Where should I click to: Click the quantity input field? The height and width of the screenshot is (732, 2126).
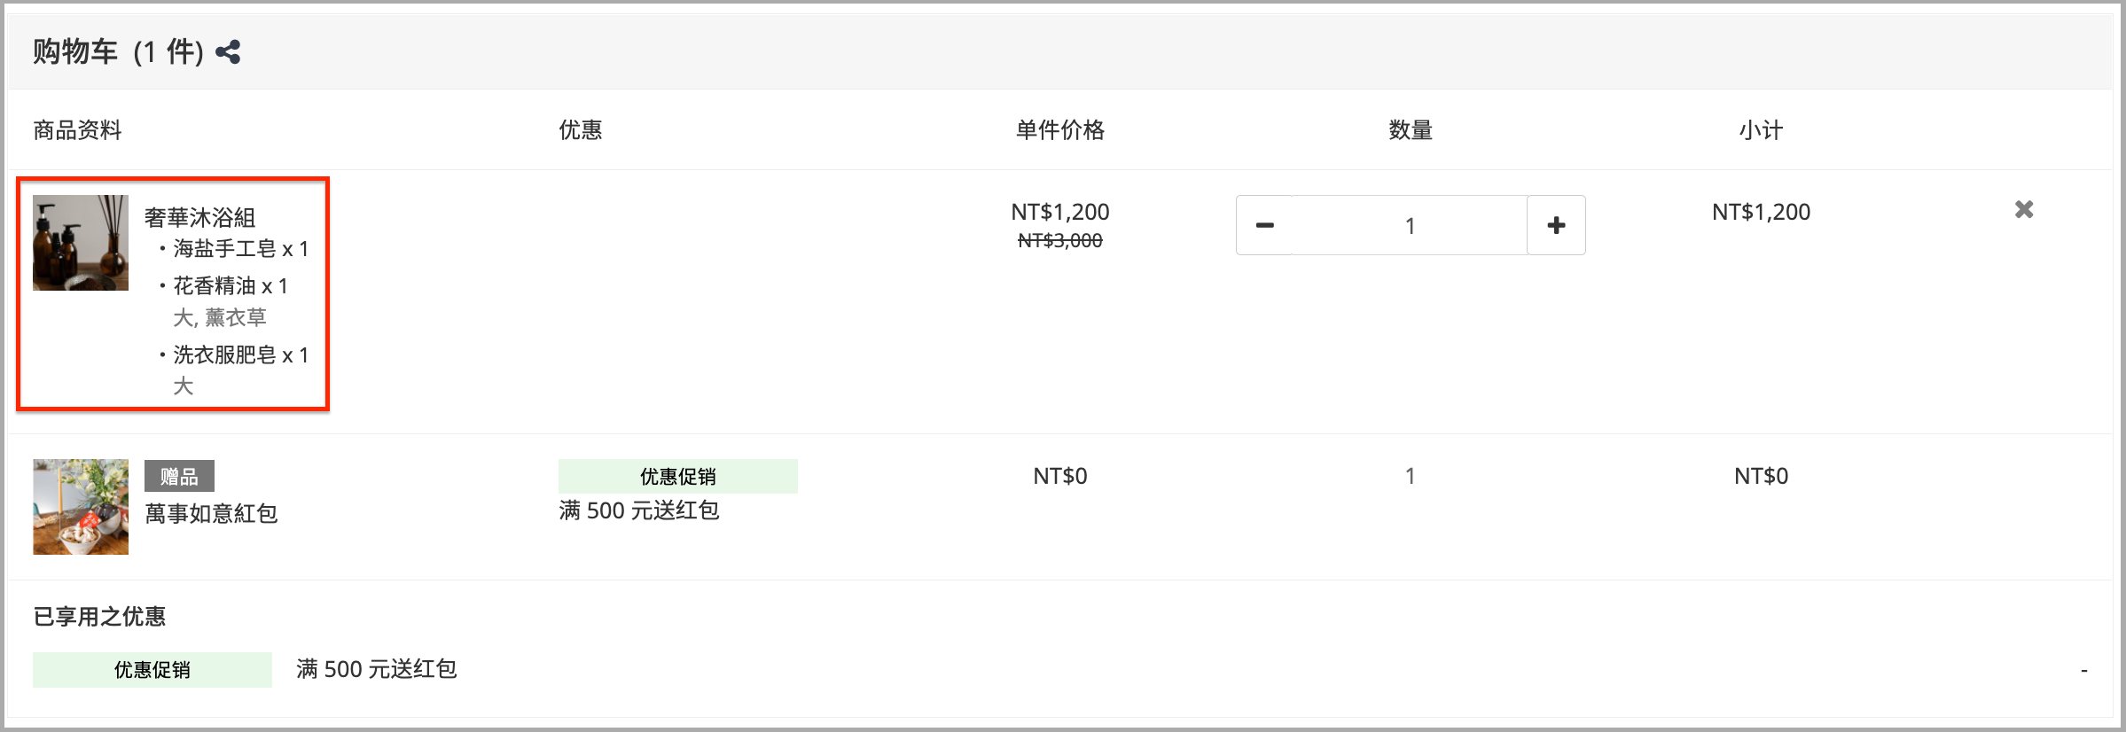tap(1410, 225)
